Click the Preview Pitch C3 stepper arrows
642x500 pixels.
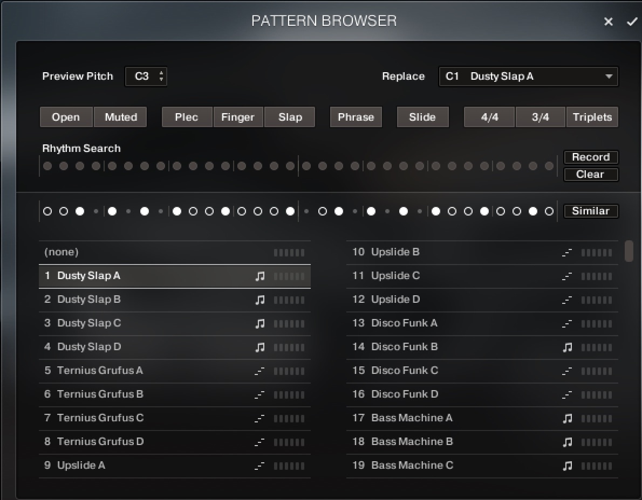(161, 77)
